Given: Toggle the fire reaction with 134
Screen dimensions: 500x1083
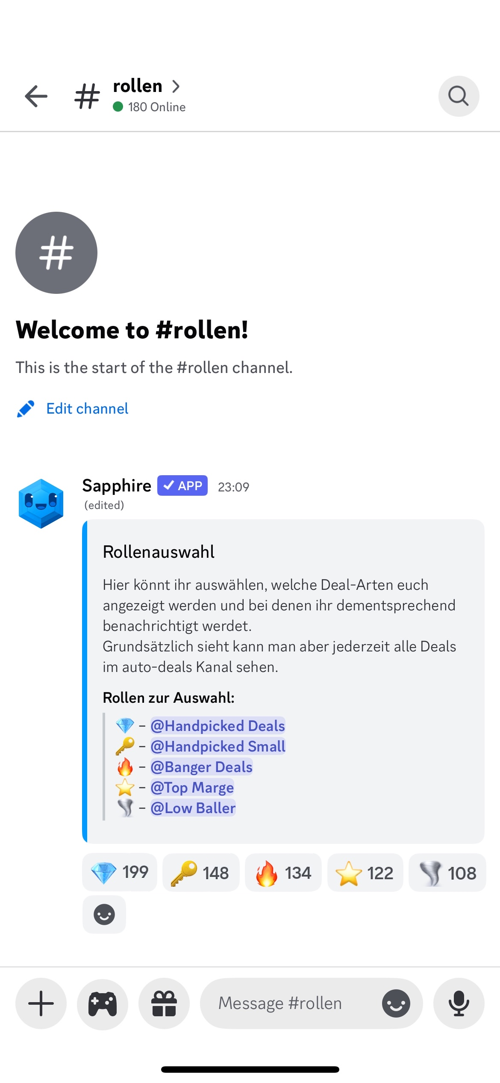Looking at the screenshot, I should [283, 872].
